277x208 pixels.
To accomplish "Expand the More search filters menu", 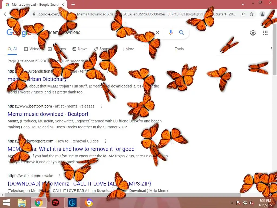I will (128, 49).
